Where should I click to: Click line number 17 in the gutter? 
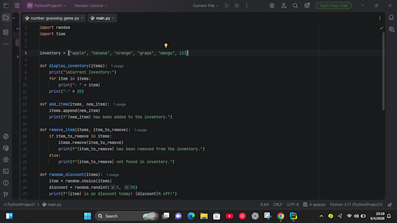click(25, 130)
